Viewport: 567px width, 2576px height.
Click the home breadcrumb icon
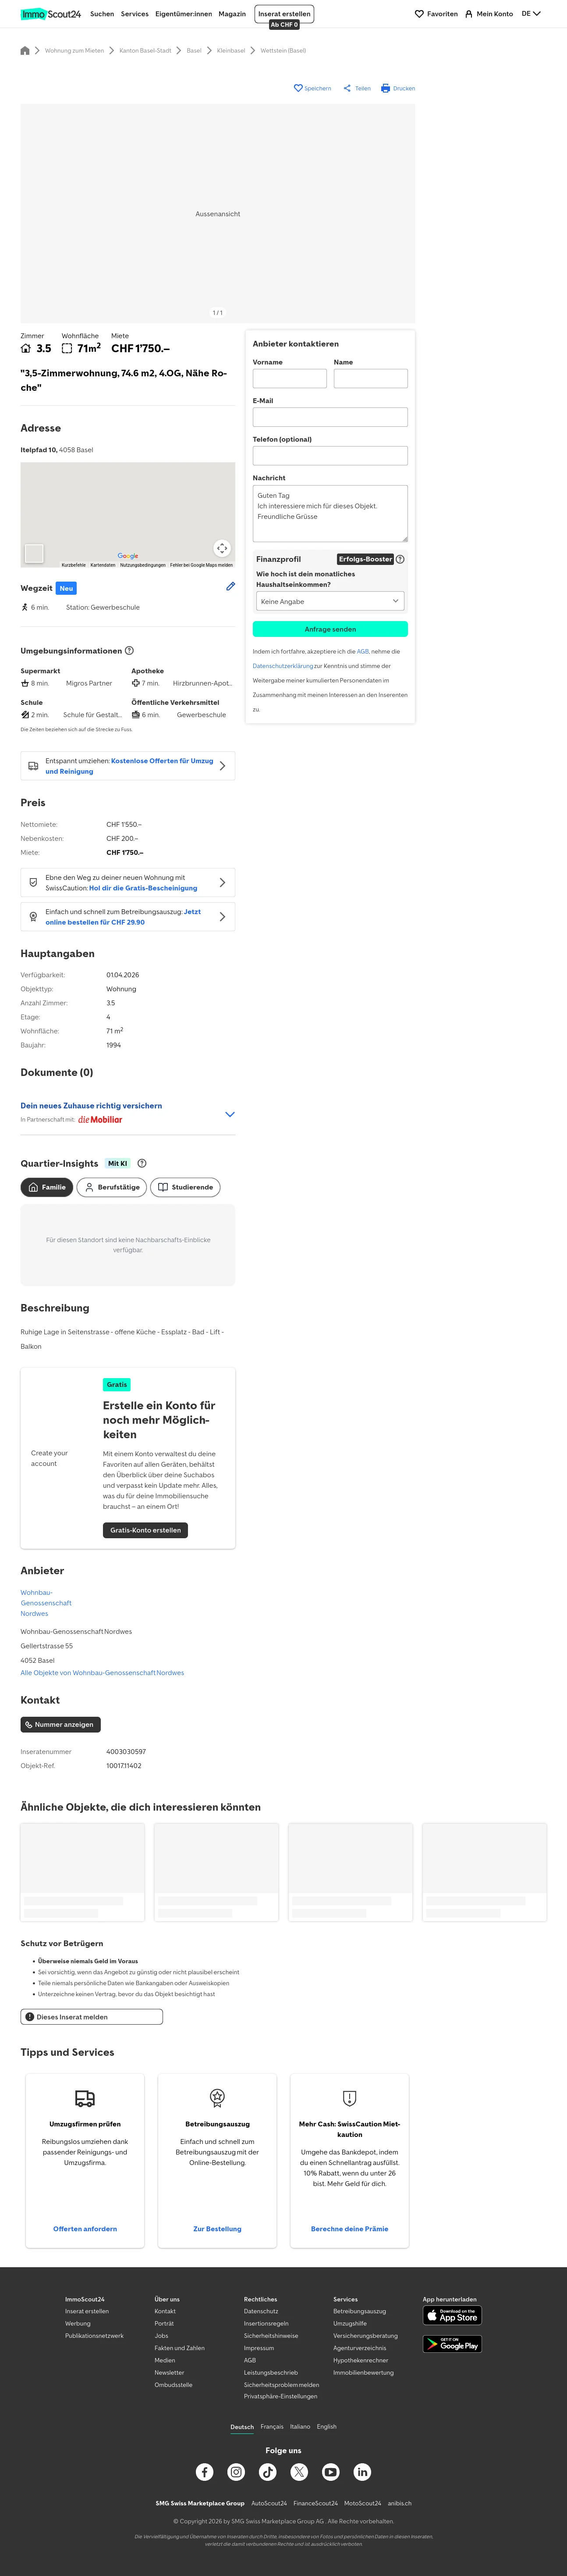click(25, 50)
